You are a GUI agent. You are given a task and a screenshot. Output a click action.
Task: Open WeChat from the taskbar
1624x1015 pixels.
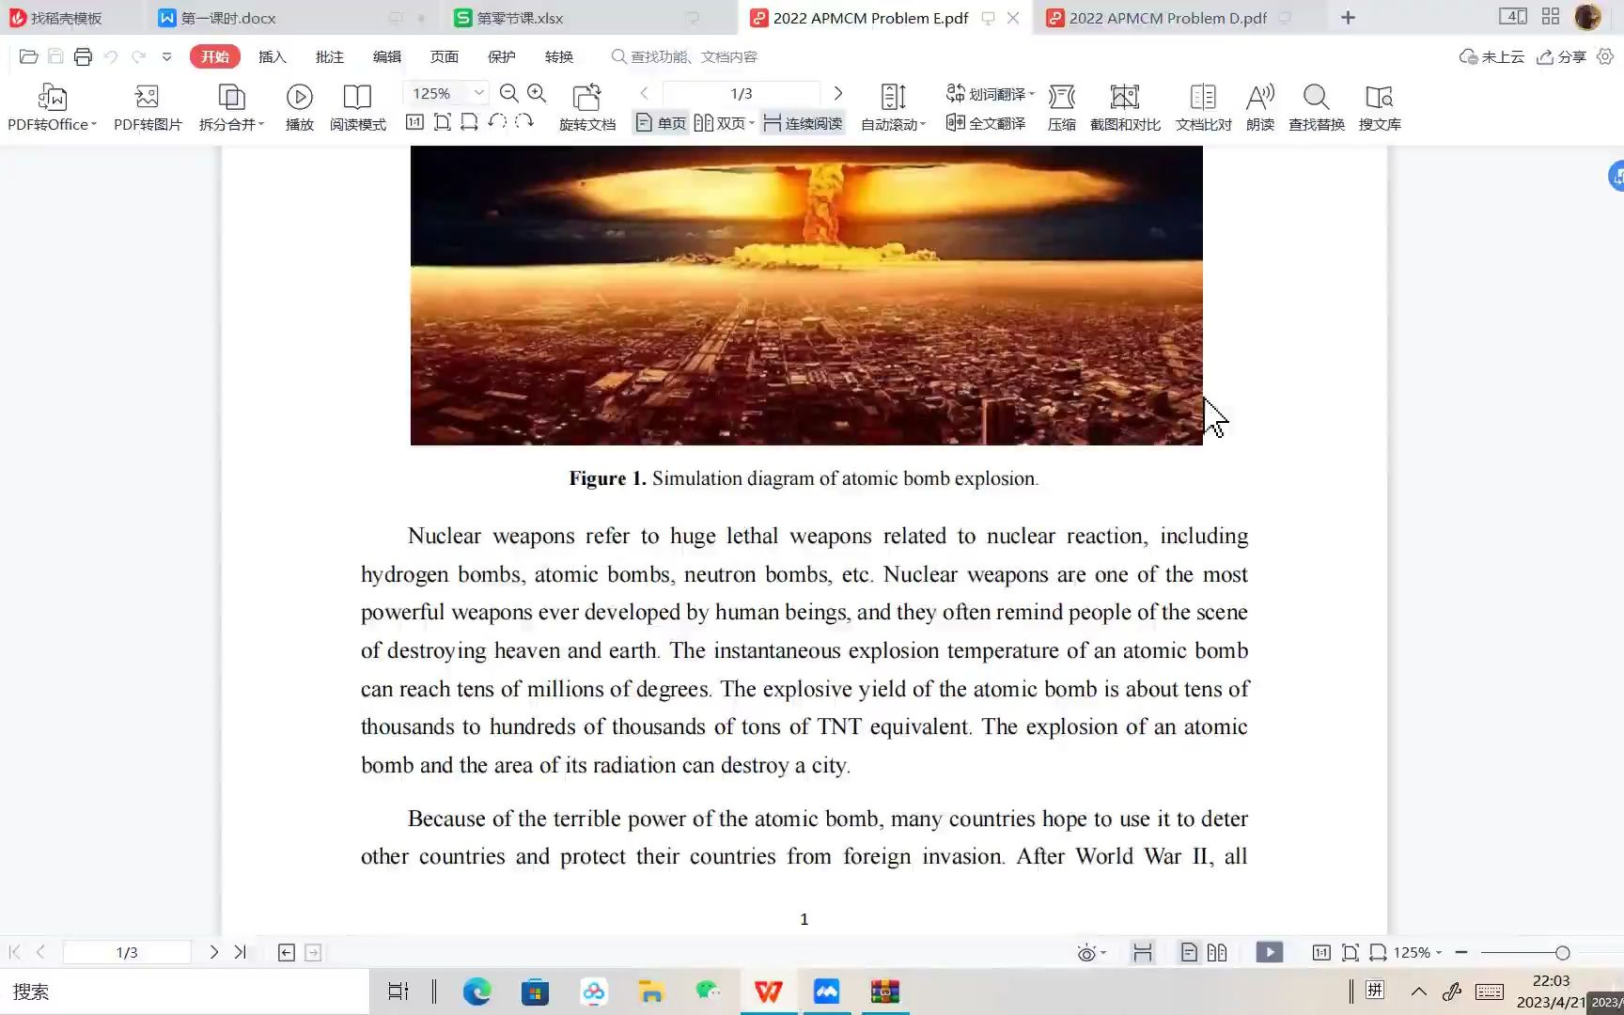tap(710, 992)
